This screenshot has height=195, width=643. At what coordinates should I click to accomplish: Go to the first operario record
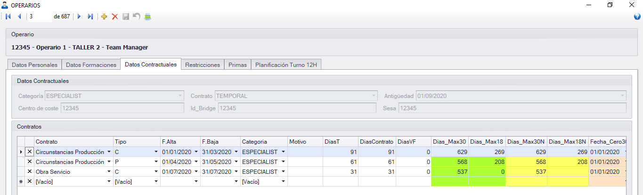point(8,16)
